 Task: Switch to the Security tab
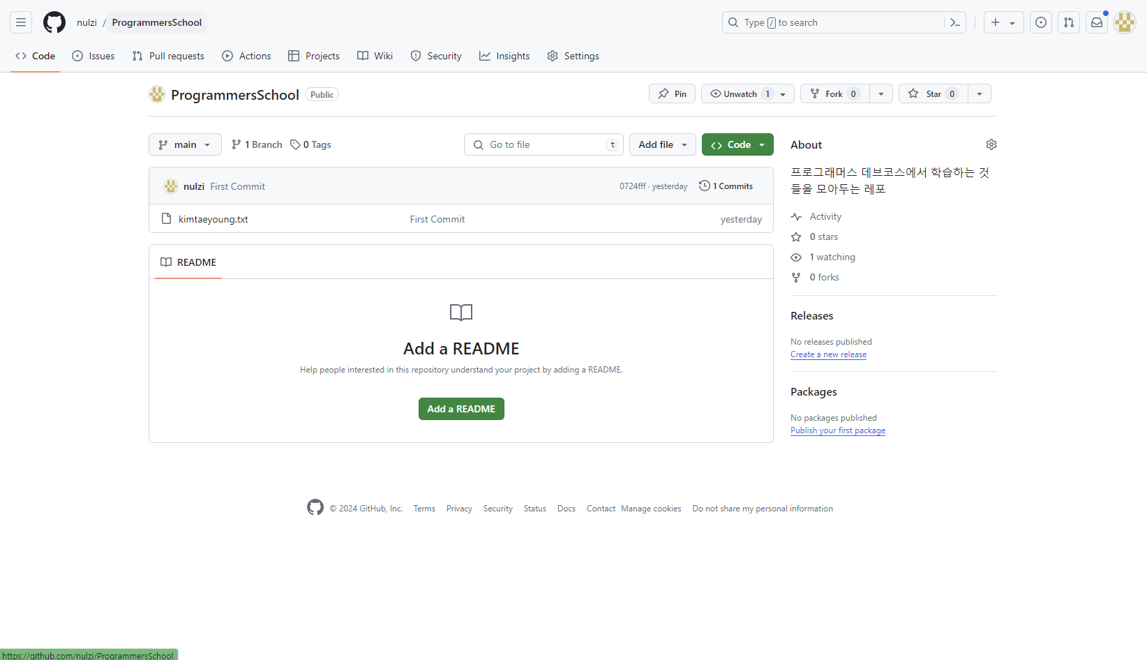436,56
